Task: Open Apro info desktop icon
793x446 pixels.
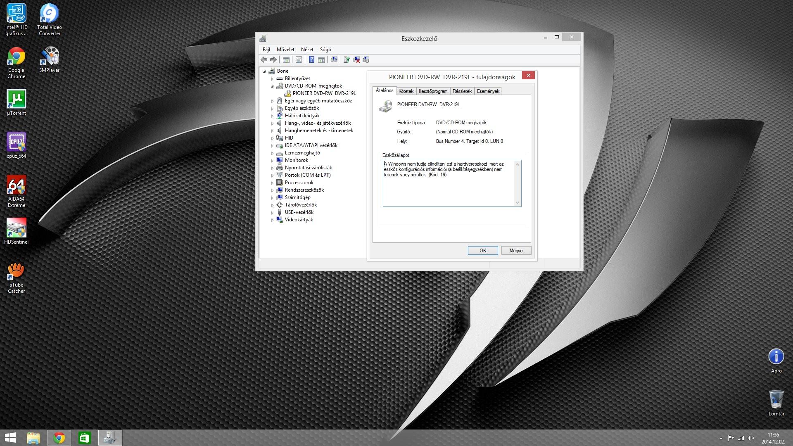Action: coord(776,361)
